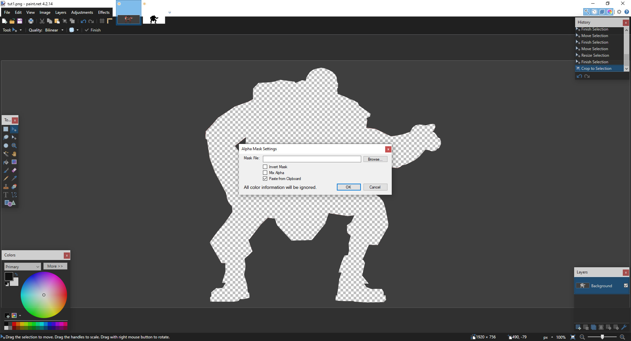
Task: Toggle the pixel grid icon
Action: (x=102, y=21)
